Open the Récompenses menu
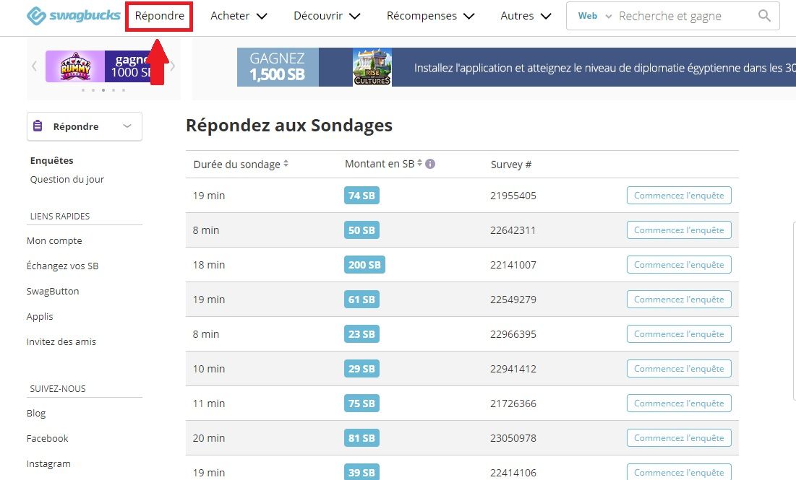The height and width of the screenshot is (480, 796). tap(430, 16)
